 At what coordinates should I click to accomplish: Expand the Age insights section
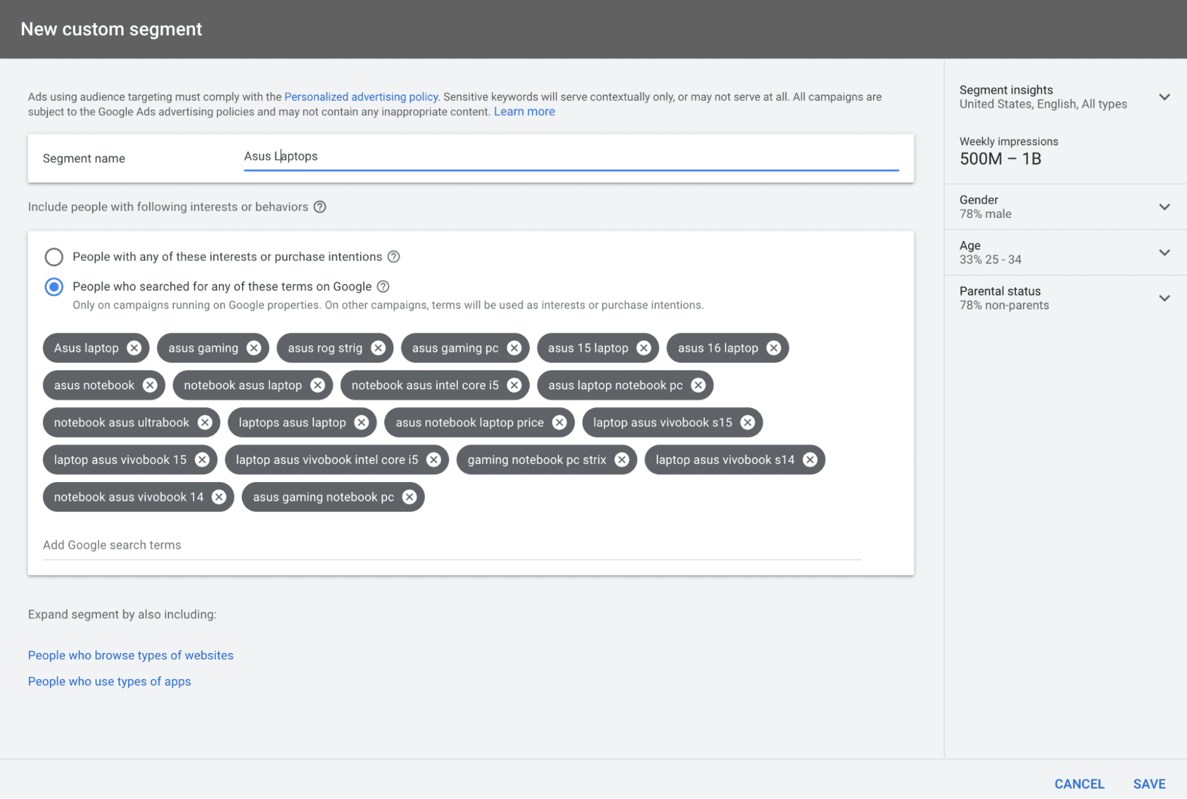(x=1164, y=253)
